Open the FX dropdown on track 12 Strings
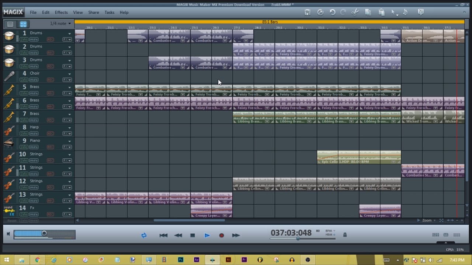This screenshot has height=265, width=472. point(67,187)
